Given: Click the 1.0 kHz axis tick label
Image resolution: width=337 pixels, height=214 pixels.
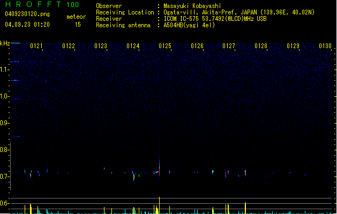Looking at the screenshot, I should click(4, 96).
